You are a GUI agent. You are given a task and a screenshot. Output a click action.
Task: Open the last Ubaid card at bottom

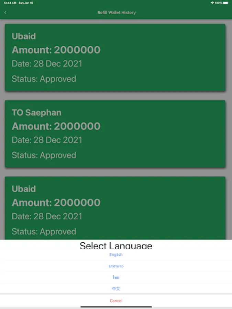point(115,208)
